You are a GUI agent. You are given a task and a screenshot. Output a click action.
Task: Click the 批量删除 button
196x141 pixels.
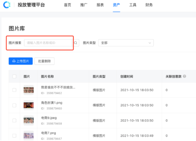point(45,61)
